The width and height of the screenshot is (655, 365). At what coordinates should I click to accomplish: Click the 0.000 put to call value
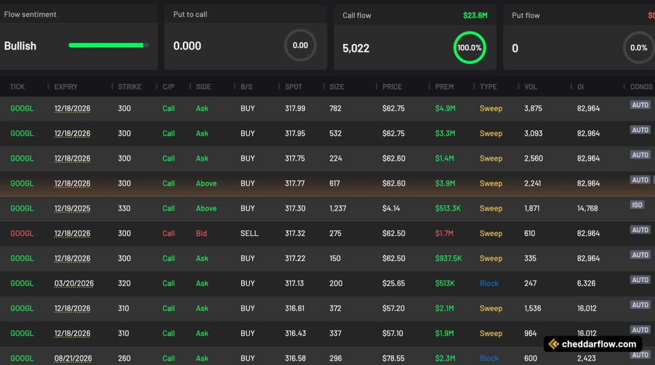[x=187, y=46]
